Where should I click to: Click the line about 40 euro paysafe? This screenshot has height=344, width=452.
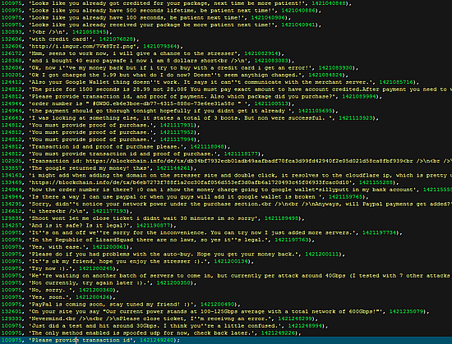point(148,61)
